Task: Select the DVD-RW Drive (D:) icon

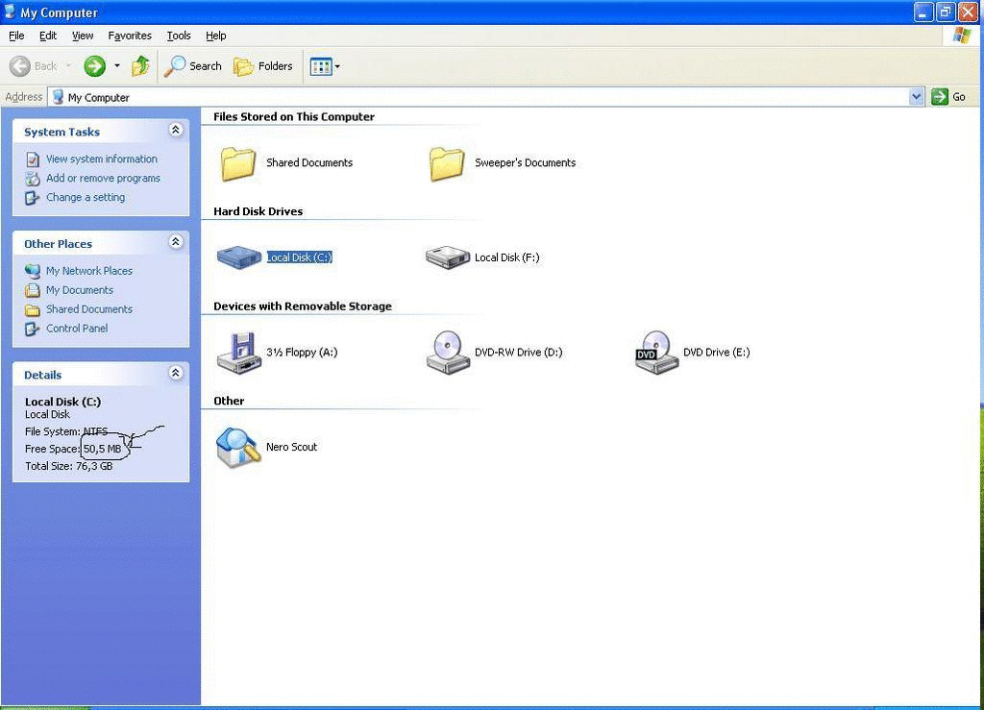Action: [447, 353]
